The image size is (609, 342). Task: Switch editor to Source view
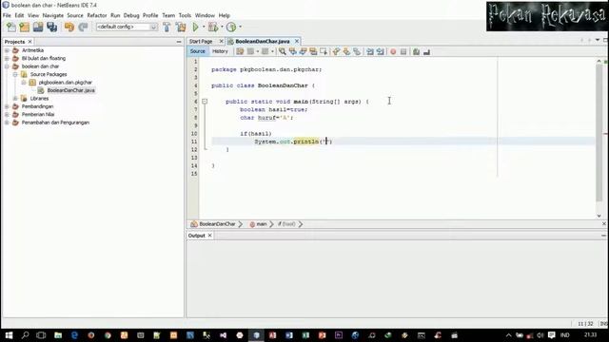[x=197, y=51]
